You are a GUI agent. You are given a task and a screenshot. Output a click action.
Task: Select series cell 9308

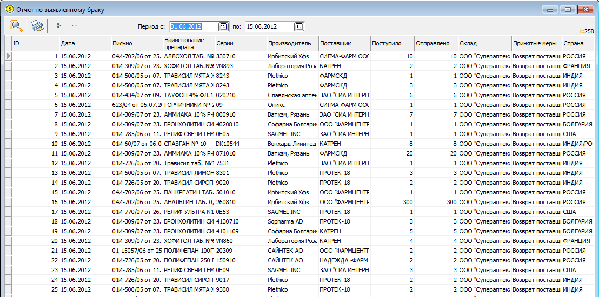[241, 290]
